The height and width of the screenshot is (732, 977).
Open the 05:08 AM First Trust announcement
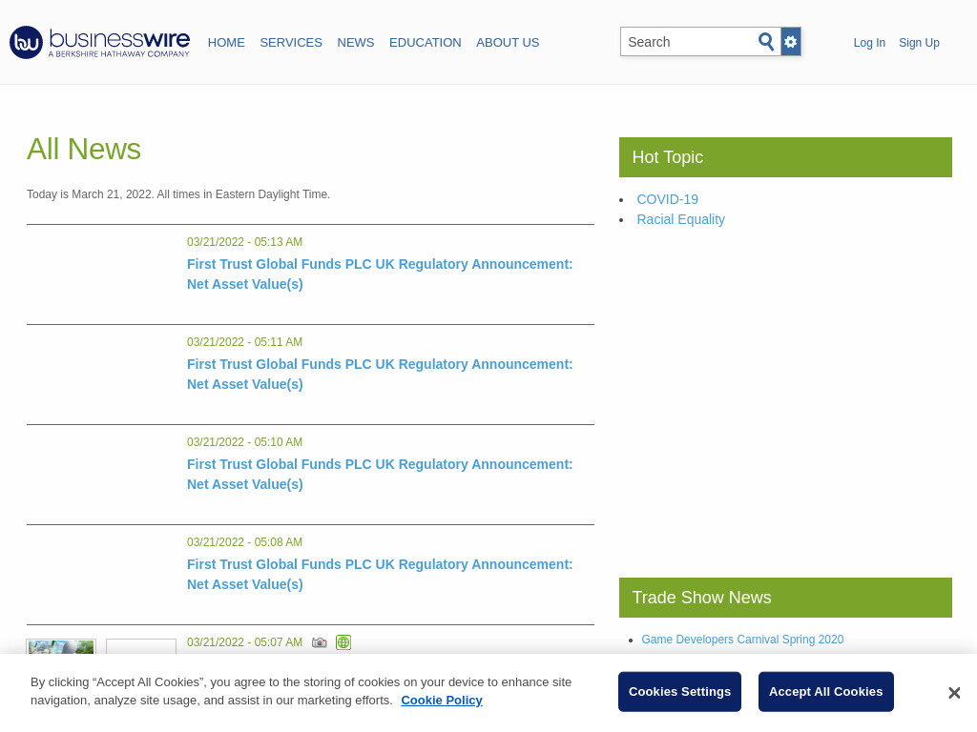[380, 575]
